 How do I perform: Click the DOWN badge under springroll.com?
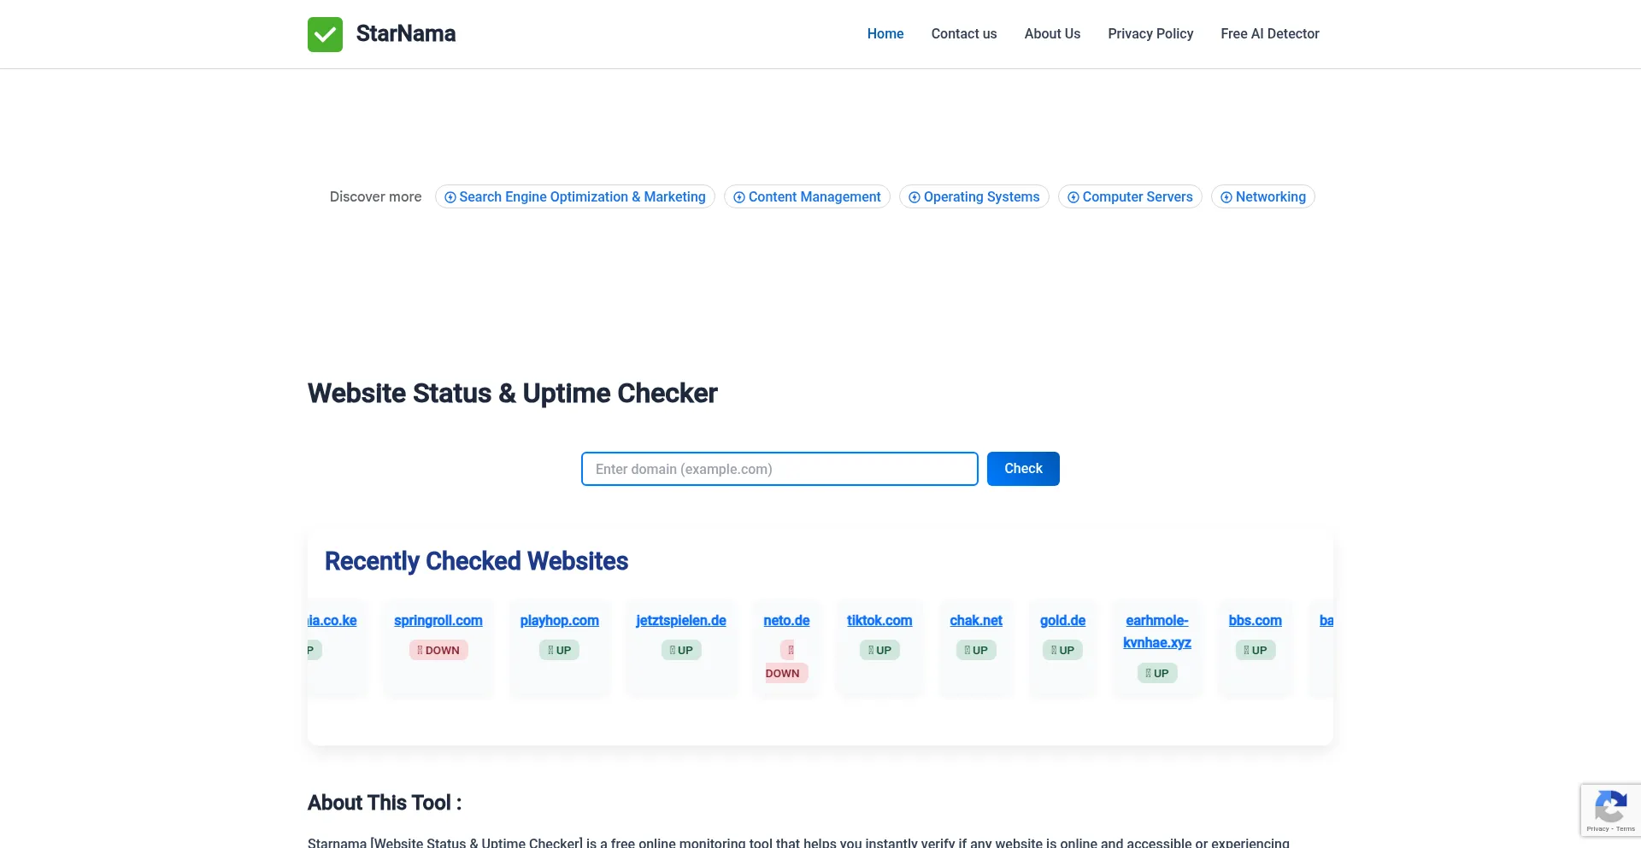click(x=438, y=650)
